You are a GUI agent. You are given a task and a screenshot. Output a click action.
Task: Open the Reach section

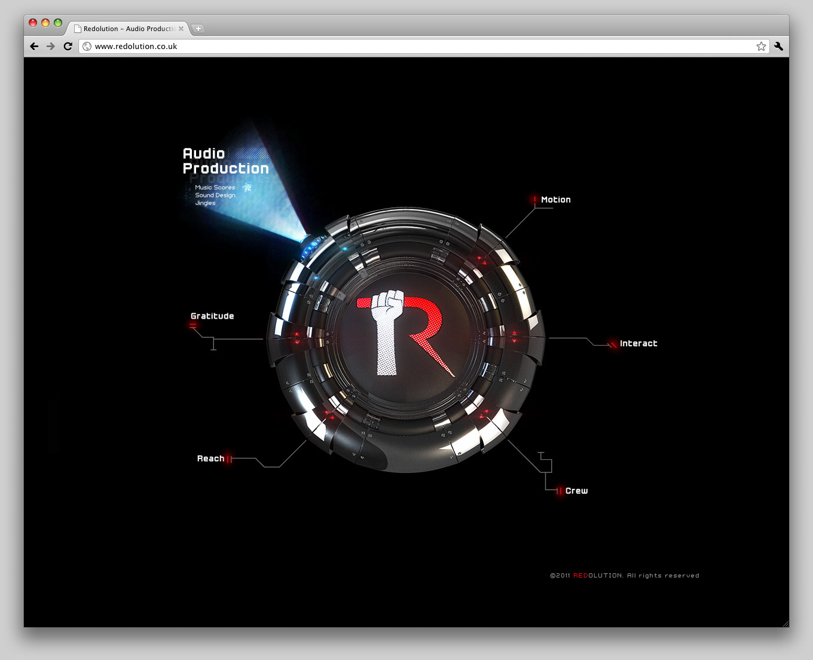pos(210,459)
